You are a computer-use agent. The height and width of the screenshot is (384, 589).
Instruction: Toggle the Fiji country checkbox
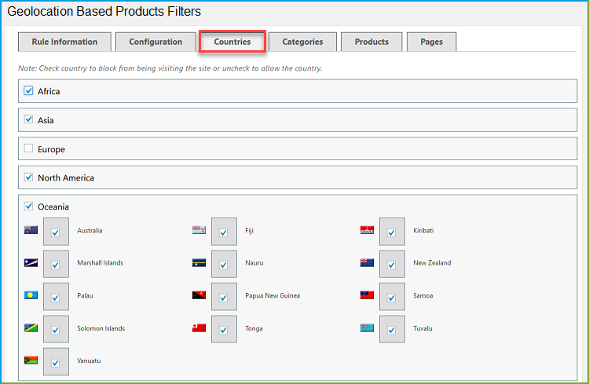point(224,232)
